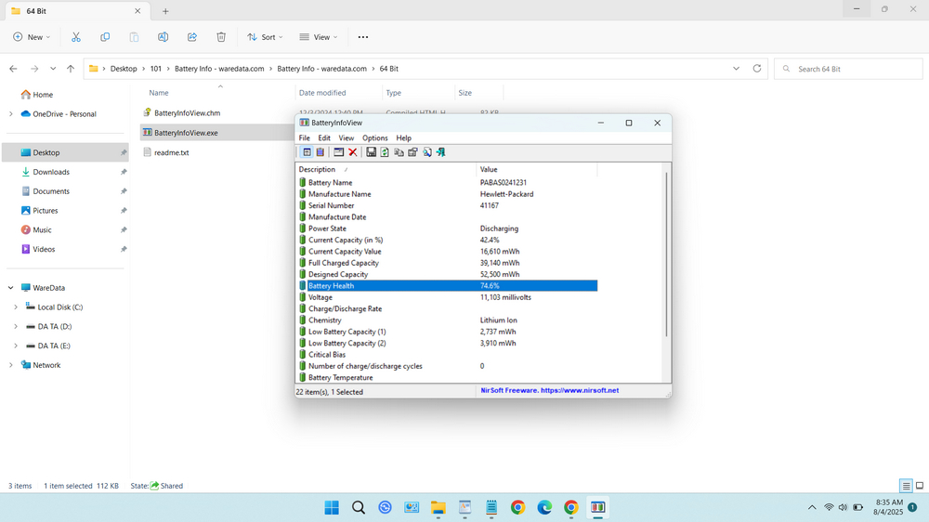This screenshot has height=522, width=929.
Task: Click Copy icon in File Explorer toolbar
Action: tap(105, 37)
